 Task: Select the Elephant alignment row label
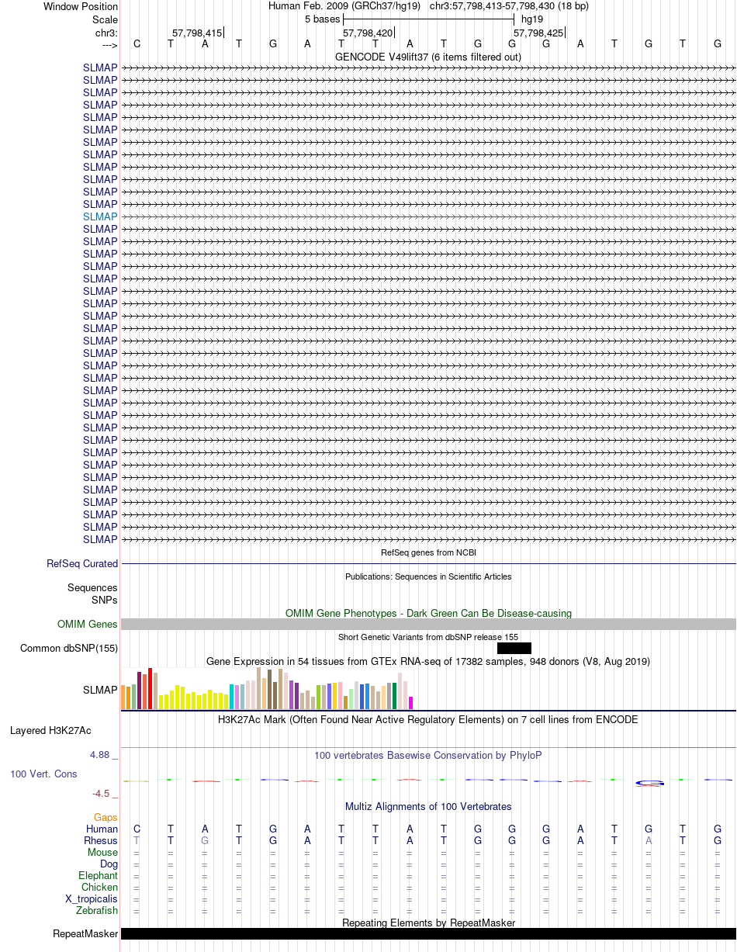pyautogui.click(x=99, y=876)
